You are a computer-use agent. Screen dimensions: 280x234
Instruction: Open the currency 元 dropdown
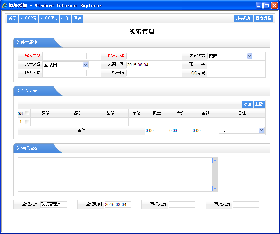pyautogui.click(x=261, y=131)
